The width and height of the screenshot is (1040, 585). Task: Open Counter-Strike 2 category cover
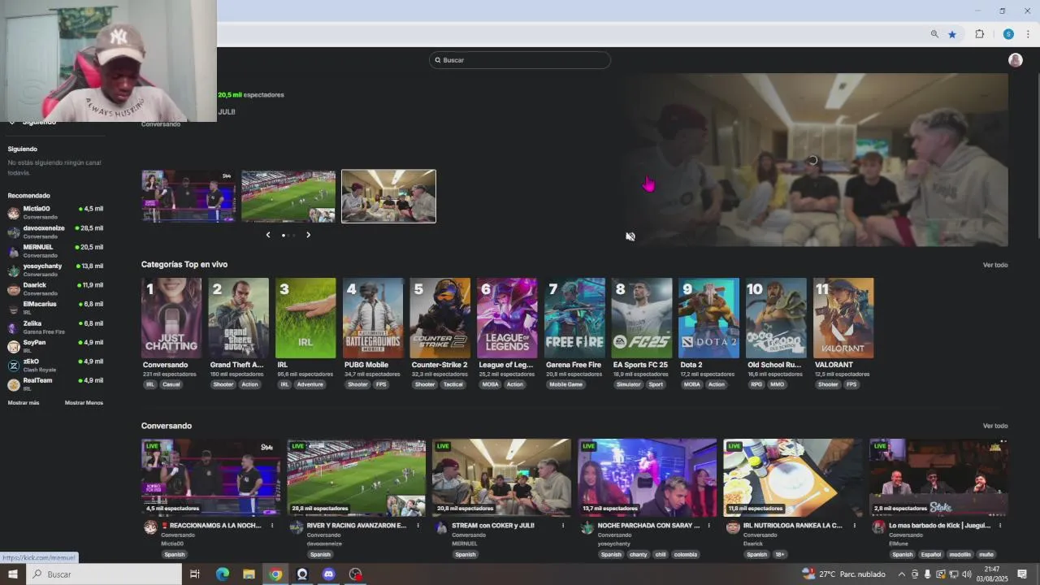(x=440, y=318)
